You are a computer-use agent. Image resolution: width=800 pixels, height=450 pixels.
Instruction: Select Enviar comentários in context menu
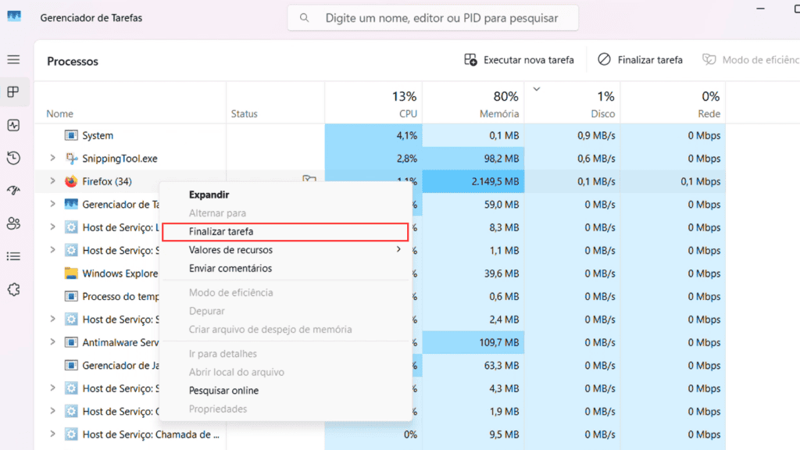[285, 268]
